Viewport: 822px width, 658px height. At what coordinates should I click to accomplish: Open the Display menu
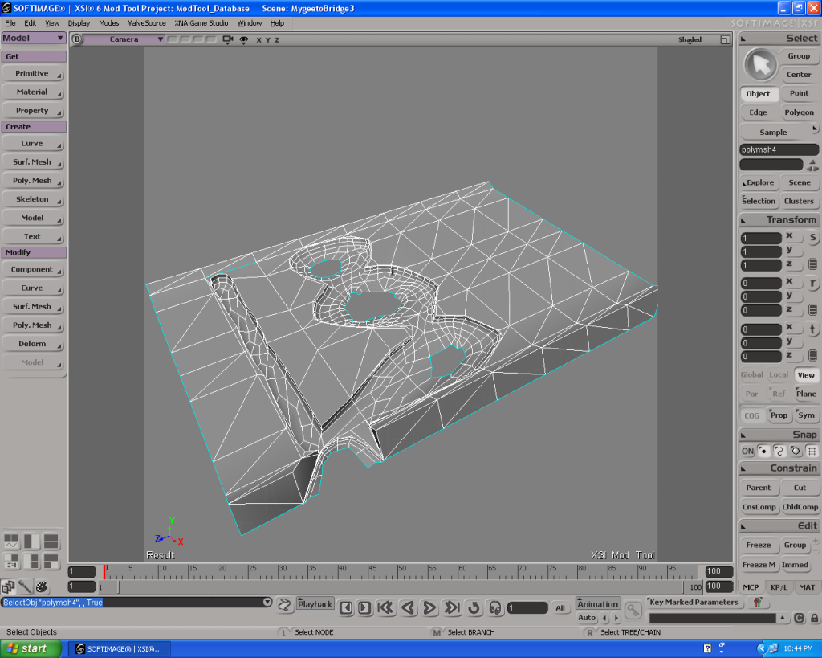[x=79, y=23]
